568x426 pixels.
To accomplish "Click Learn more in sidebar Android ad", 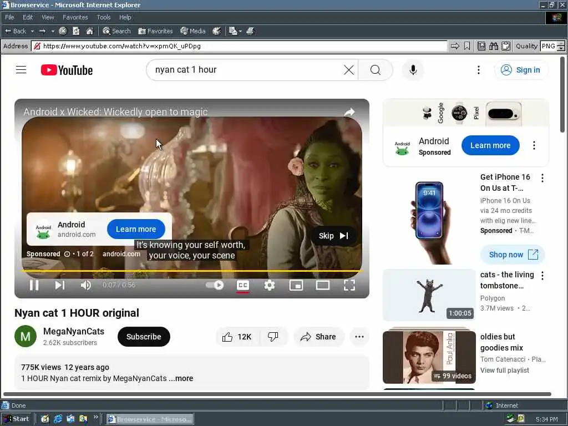I will pos(490,145).
